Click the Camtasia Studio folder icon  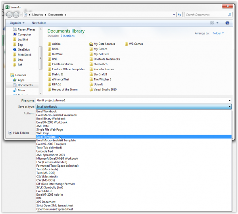[49, 64]
